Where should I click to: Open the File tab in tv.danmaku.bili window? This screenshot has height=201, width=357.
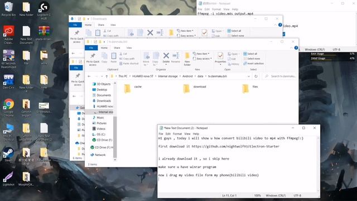[x=91, y=47]
